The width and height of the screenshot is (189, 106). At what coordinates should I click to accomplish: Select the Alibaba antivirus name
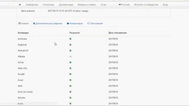click(21, 57)
